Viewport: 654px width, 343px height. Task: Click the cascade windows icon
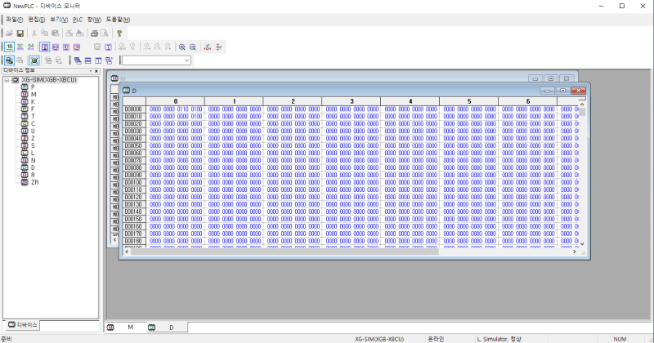pyautogui.click(x=78, y=60)
